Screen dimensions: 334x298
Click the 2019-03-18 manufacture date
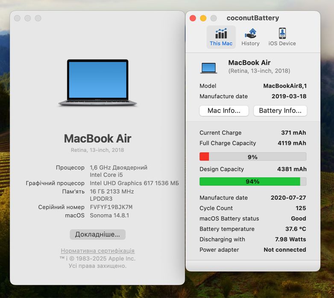tap(289, 96)
